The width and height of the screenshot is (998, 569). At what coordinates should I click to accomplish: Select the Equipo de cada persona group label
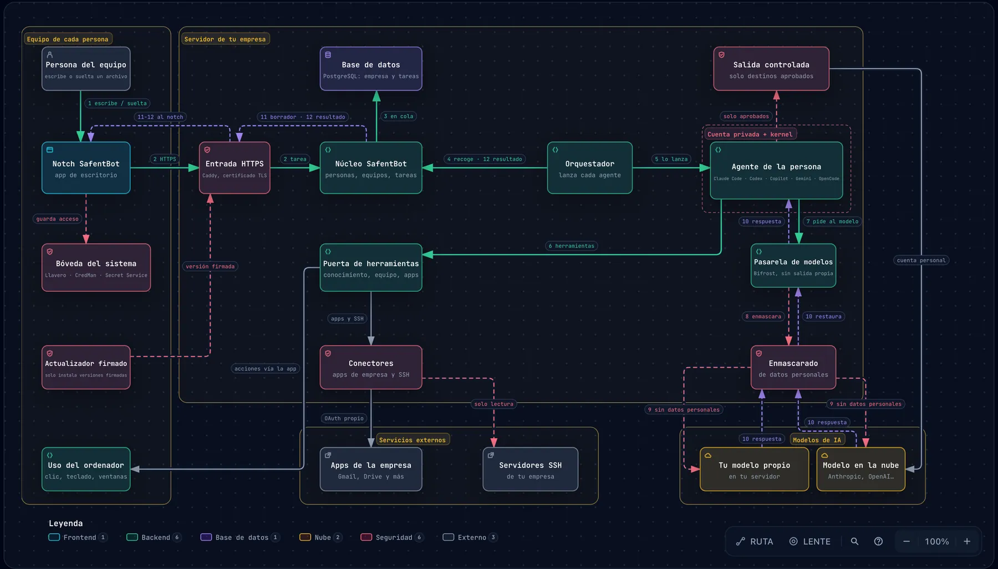pyautogui.click(x=68, y=39)
